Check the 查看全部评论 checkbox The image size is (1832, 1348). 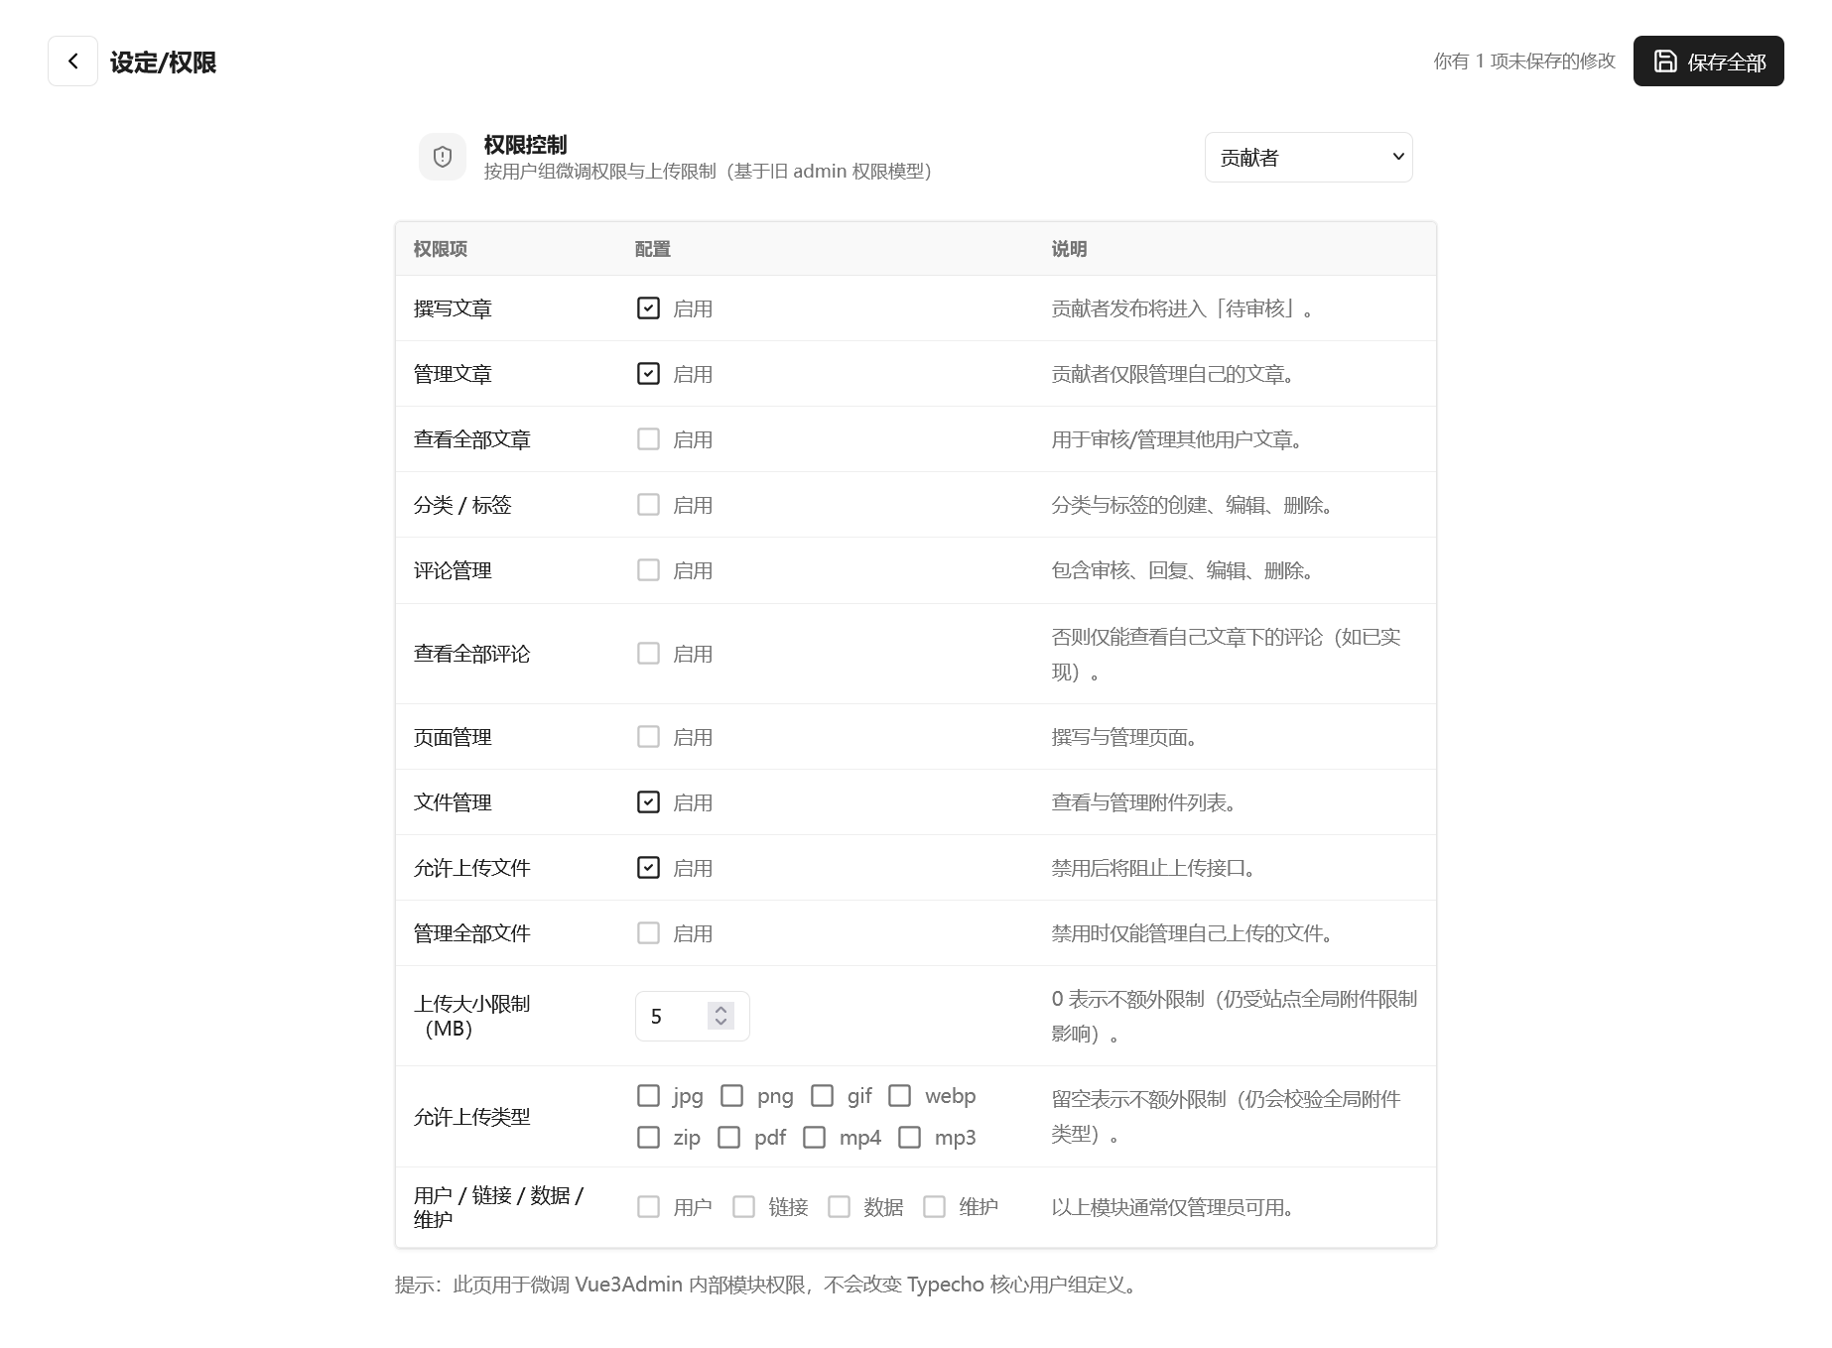(648, 654)
